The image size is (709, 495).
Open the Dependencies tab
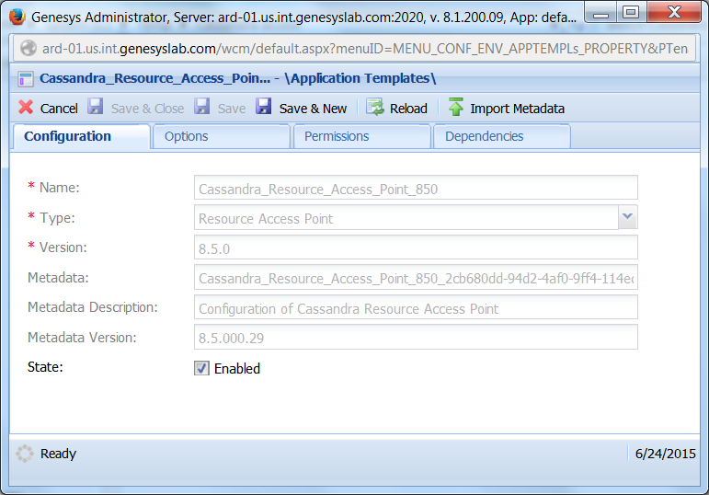coord(502,136)
